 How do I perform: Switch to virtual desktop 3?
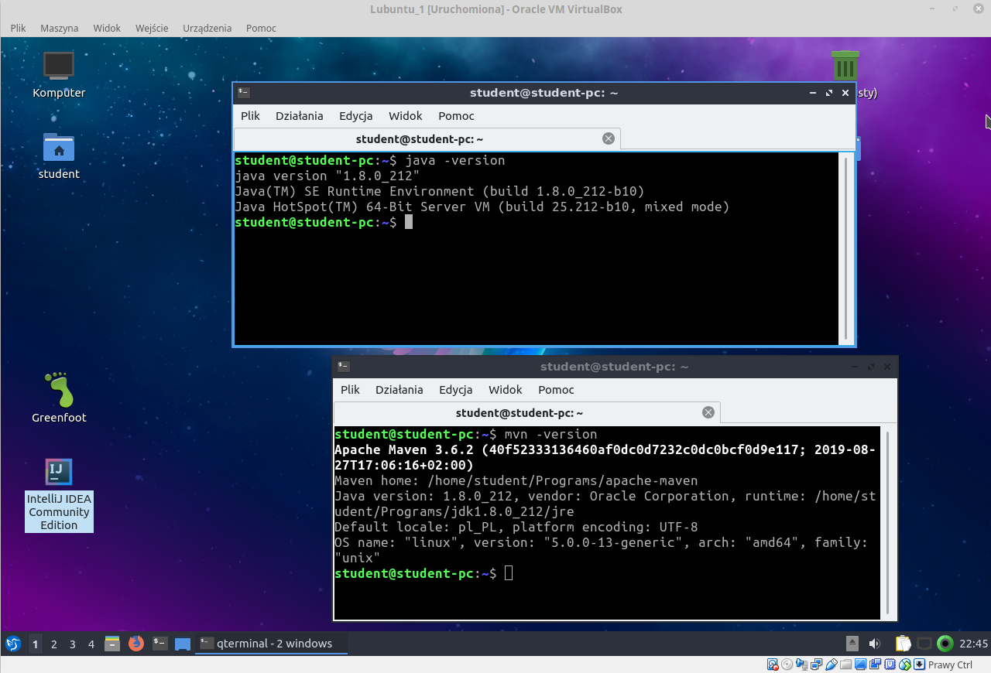73,644
